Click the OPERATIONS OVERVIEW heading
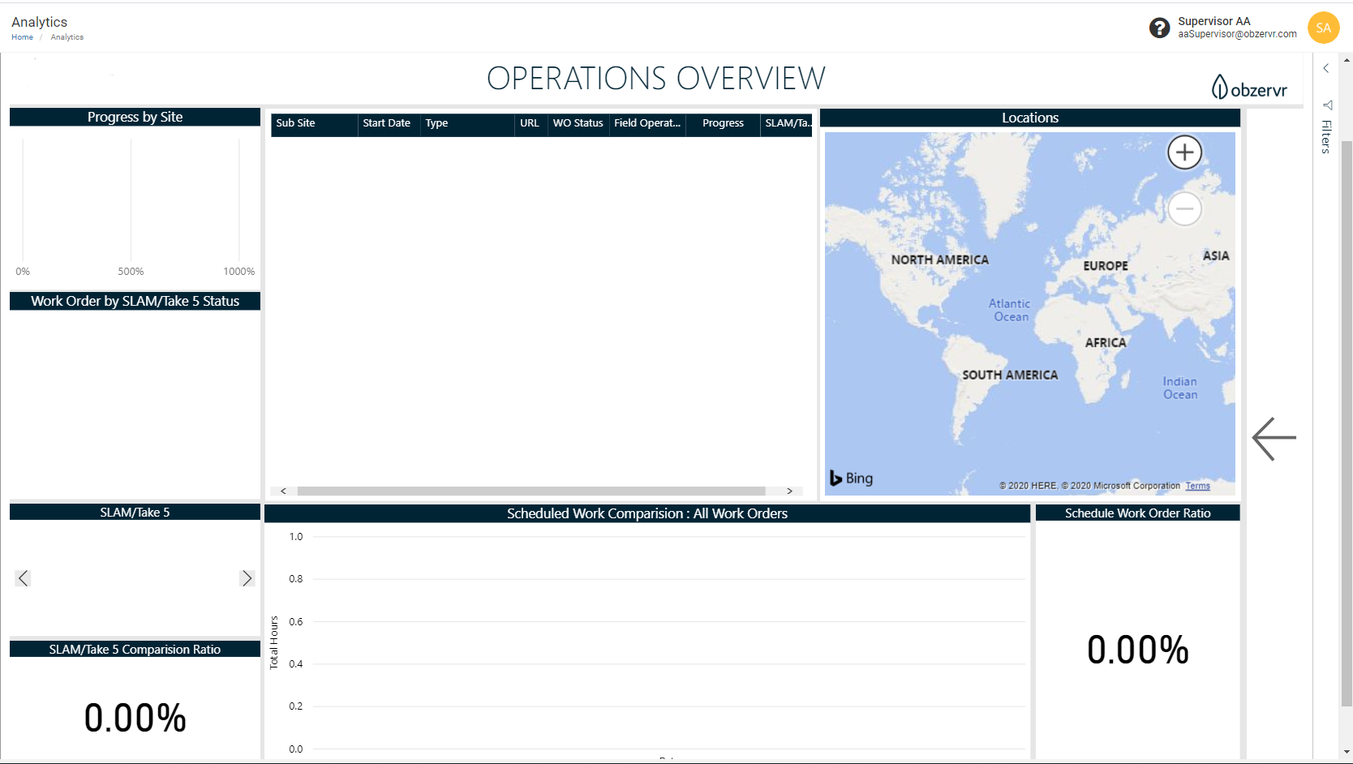The width and height of the screenshot is (1353, 764). [656, 79]
